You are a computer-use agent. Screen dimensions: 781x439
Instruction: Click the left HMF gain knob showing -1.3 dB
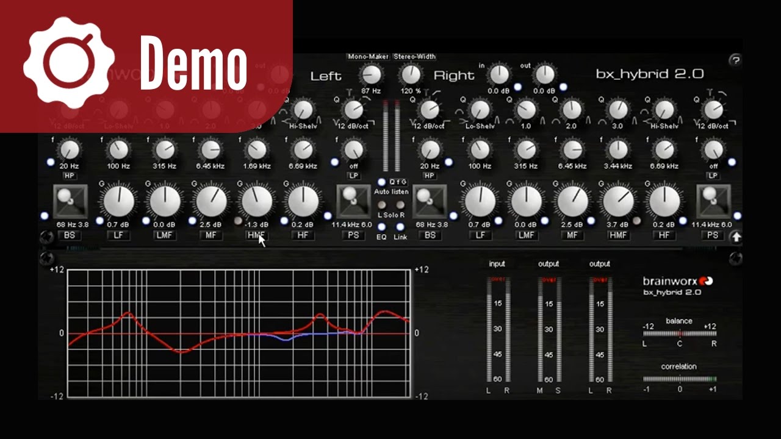(x=256, y=201)
